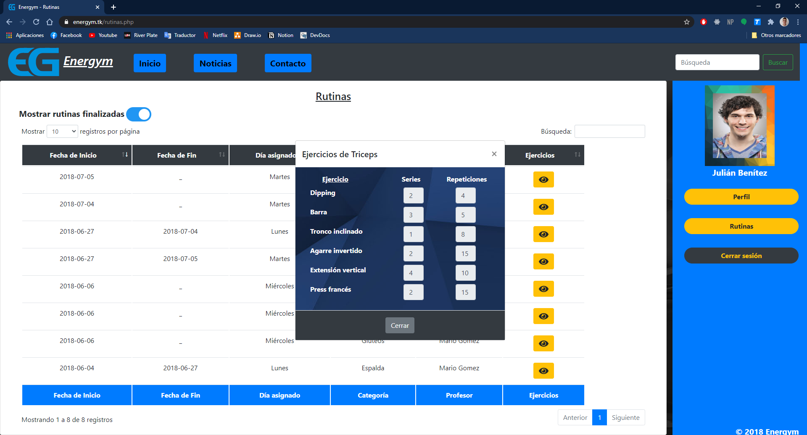Open exercises eye icon for 2018-06-27 Martes routine

click(543, 261)
